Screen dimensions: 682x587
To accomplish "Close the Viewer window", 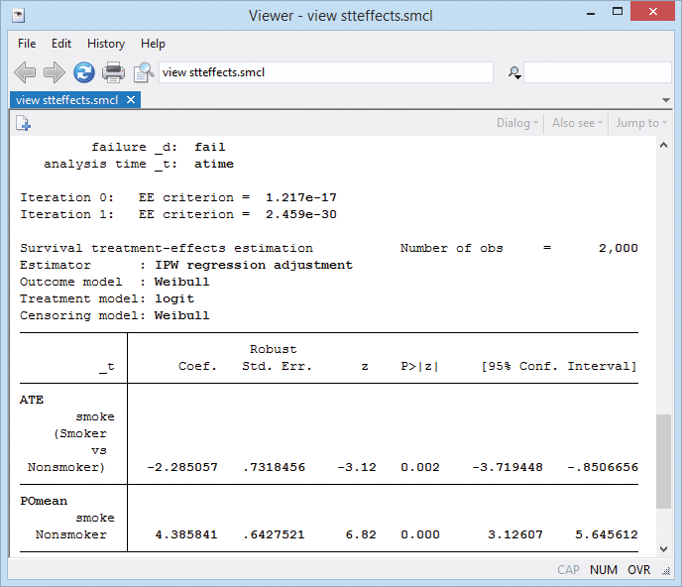I will coord(652,11).
